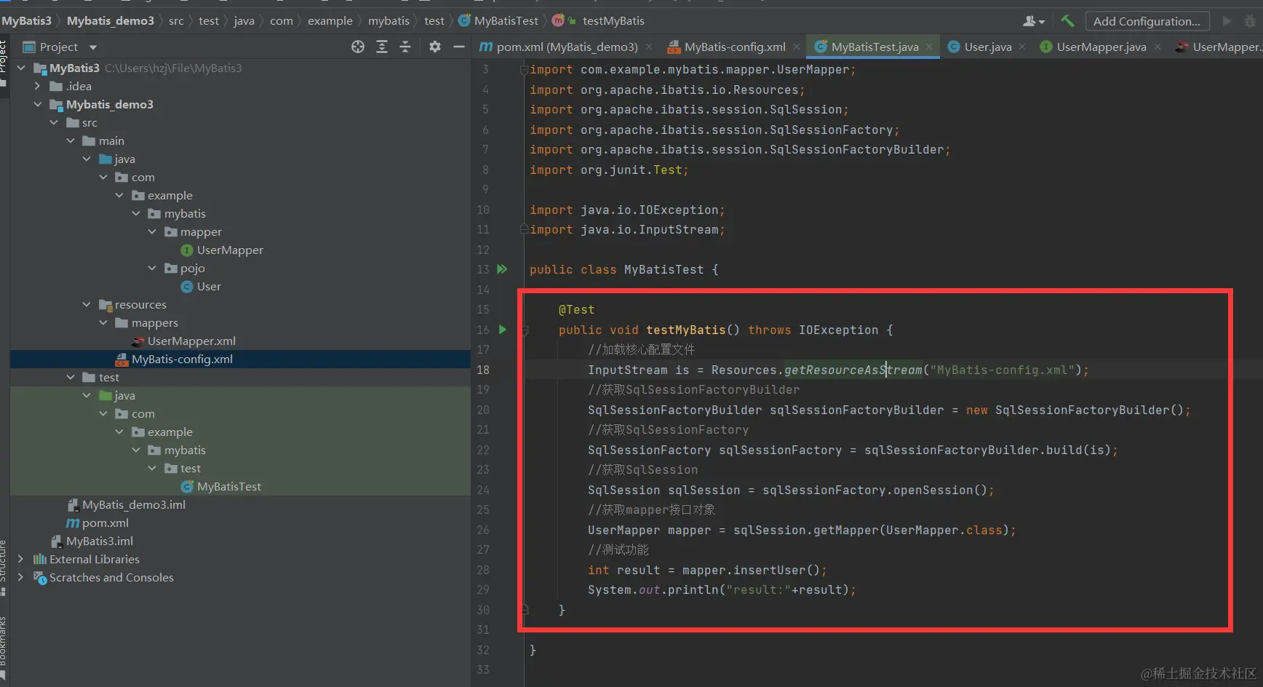The height and width of the screenshot is (687, 1263).
Task: Collapse the MyBatis3 root node
Action: pyautogui.click(x=21, y=68)
